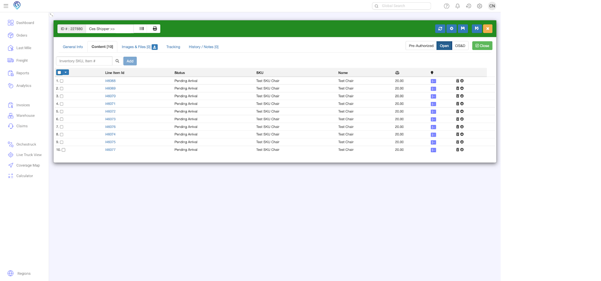Click the printer icon in the green header
Screen dimensions: 601x281
click(154, 29)
